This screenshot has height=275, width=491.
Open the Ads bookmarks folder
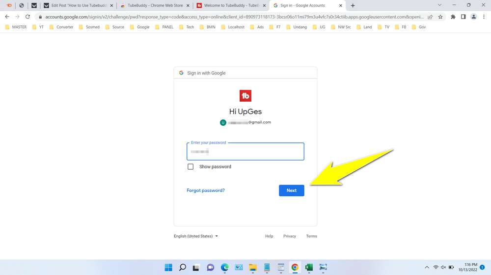point(257,27)
